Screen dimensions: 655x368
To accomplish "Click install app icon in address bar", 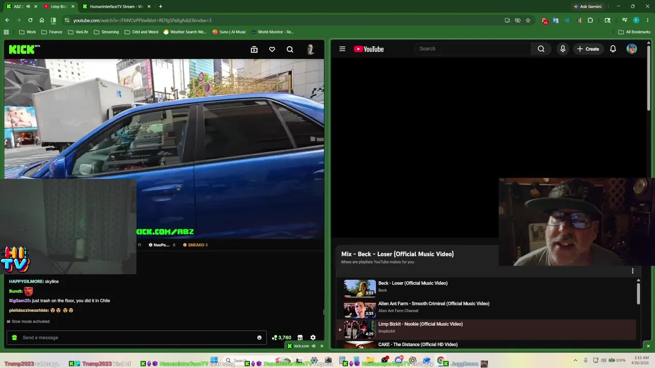I will [x=507, y=20].
